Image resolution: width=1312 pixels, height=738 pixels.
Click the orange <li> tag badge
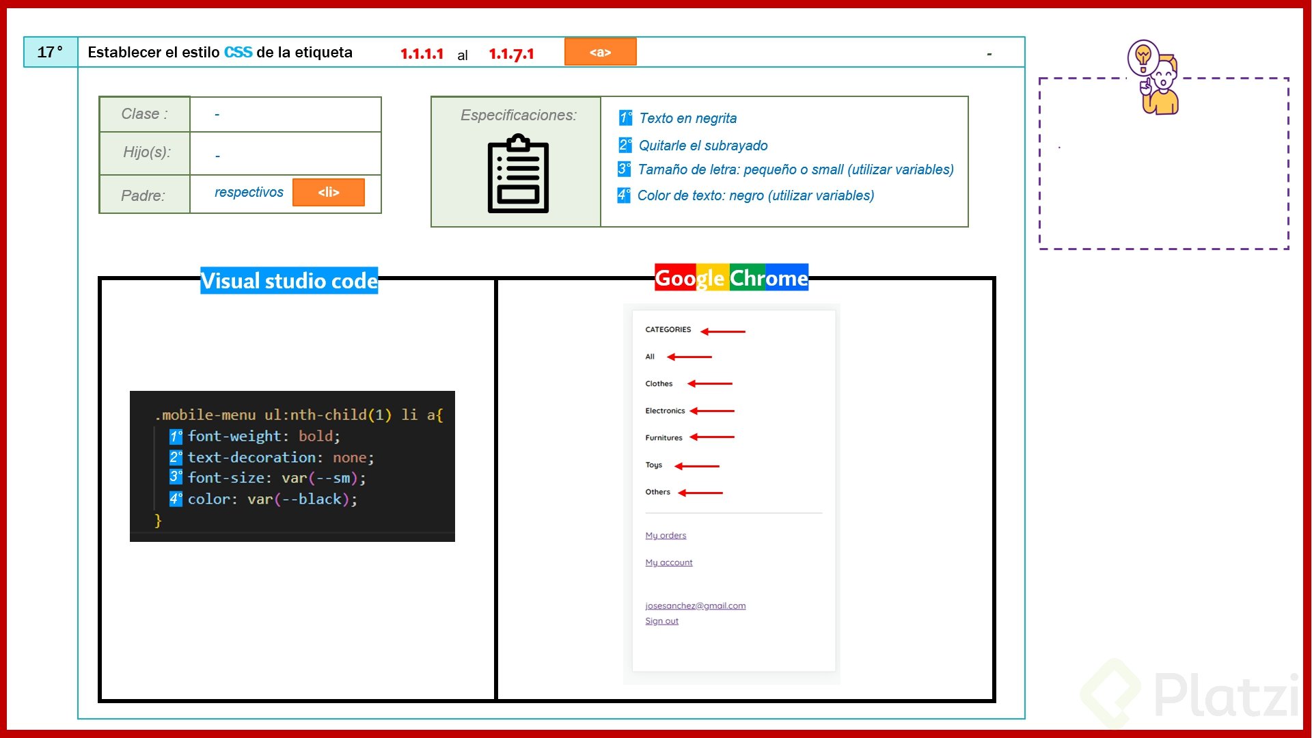[x=329, y=193]
